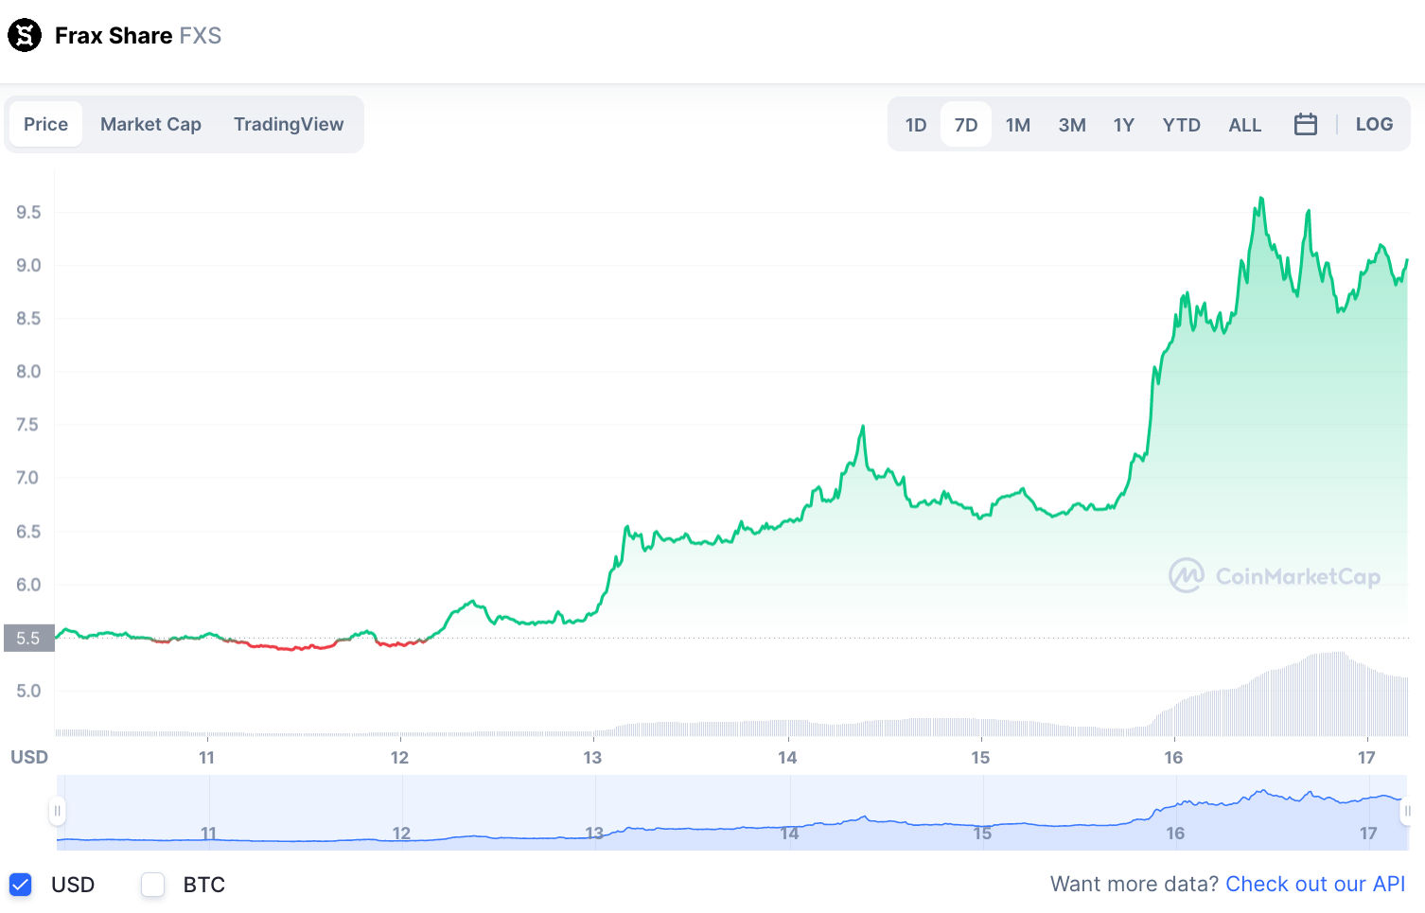Click the 17 date label on x-axis
Screen dimensions: 1425x913
click(x=1366, y=758)
